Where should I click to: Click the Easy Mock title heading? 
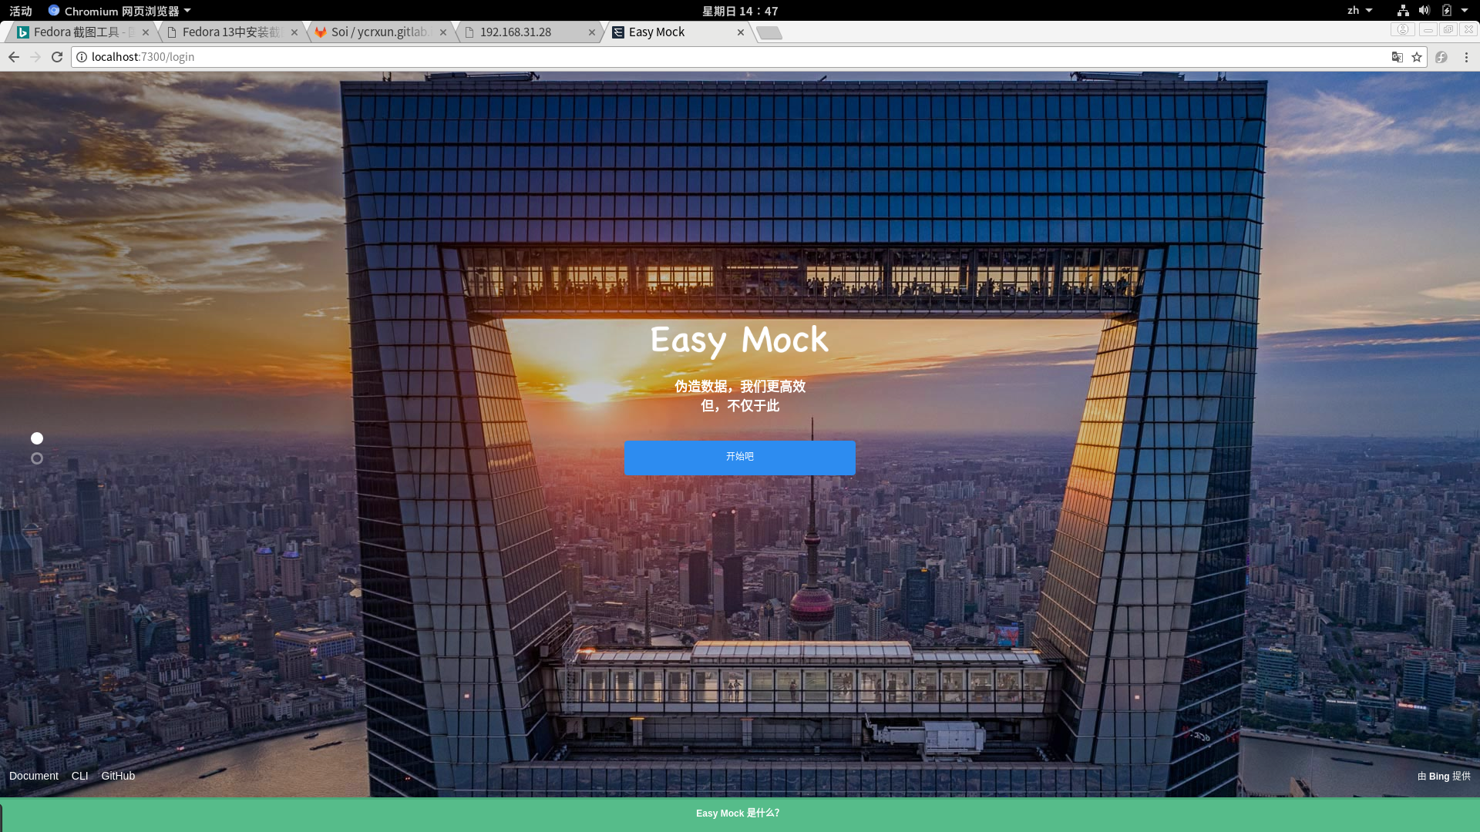coord(739,340)
